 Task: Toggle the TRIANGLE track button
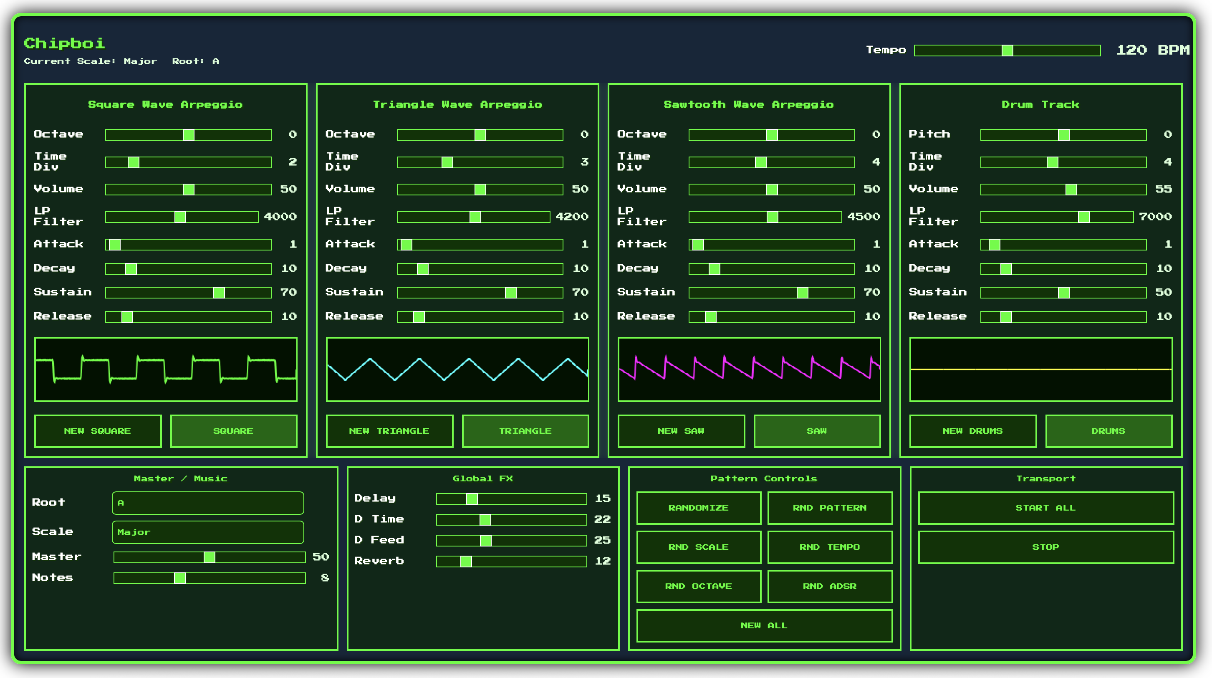525,430
